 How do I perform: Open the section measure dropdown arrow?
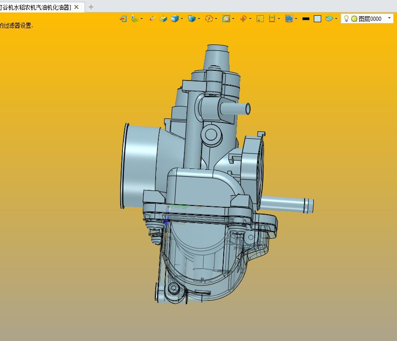click(279, 19)
